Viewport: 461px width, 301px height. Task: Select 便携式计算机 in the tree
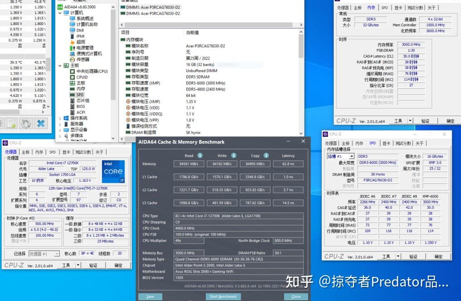(x=86, y=53)
